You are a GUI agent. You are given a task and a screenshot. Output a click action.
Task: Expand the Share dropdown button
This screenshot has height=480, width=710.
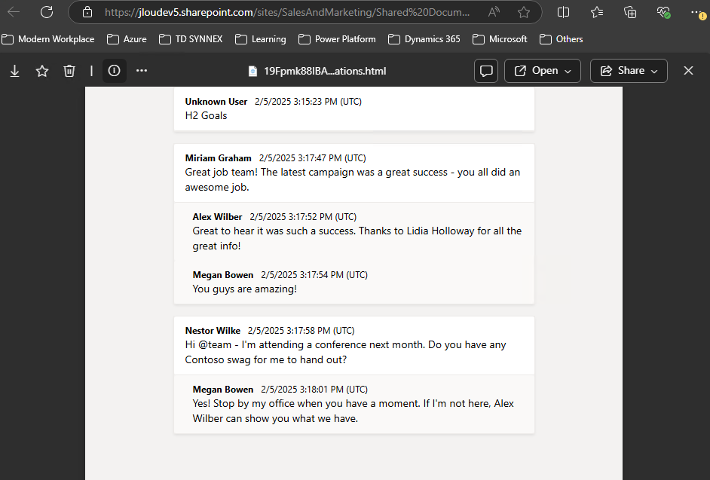coord(629,71)
